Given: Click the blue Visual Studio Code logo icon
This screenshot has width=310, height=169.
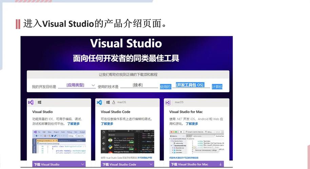Looking at the screenshot, I should pyautogui.click(x=99, y=102).
